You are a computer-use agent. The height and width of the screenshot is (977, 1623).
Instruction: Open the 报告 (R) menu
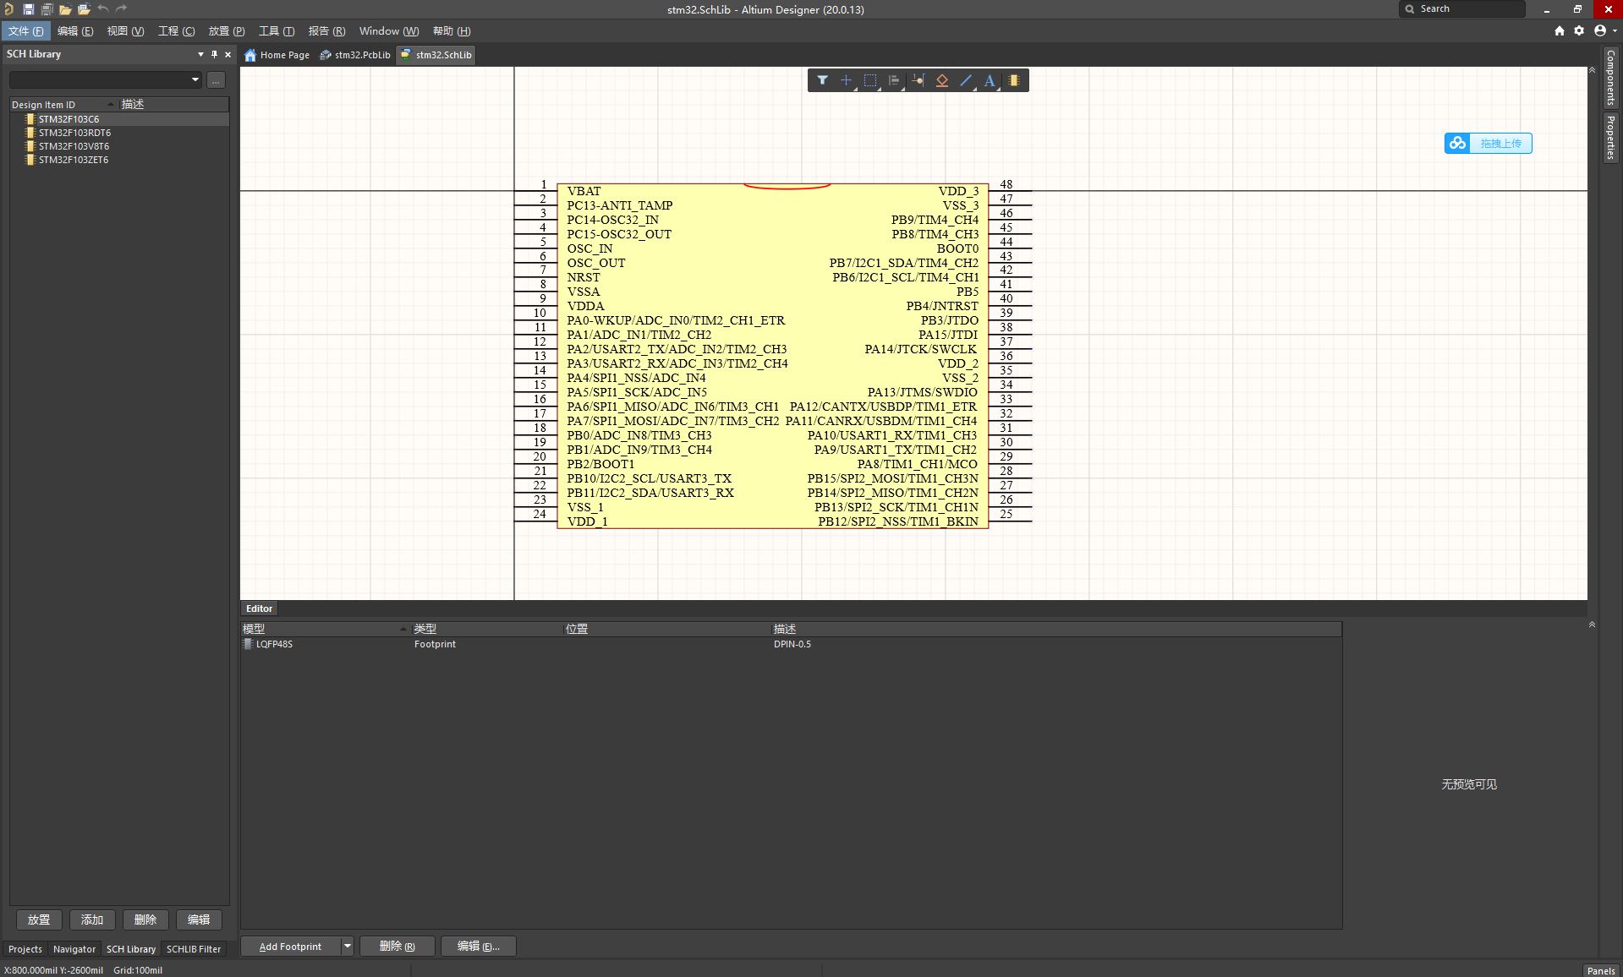tap(326, 30)
